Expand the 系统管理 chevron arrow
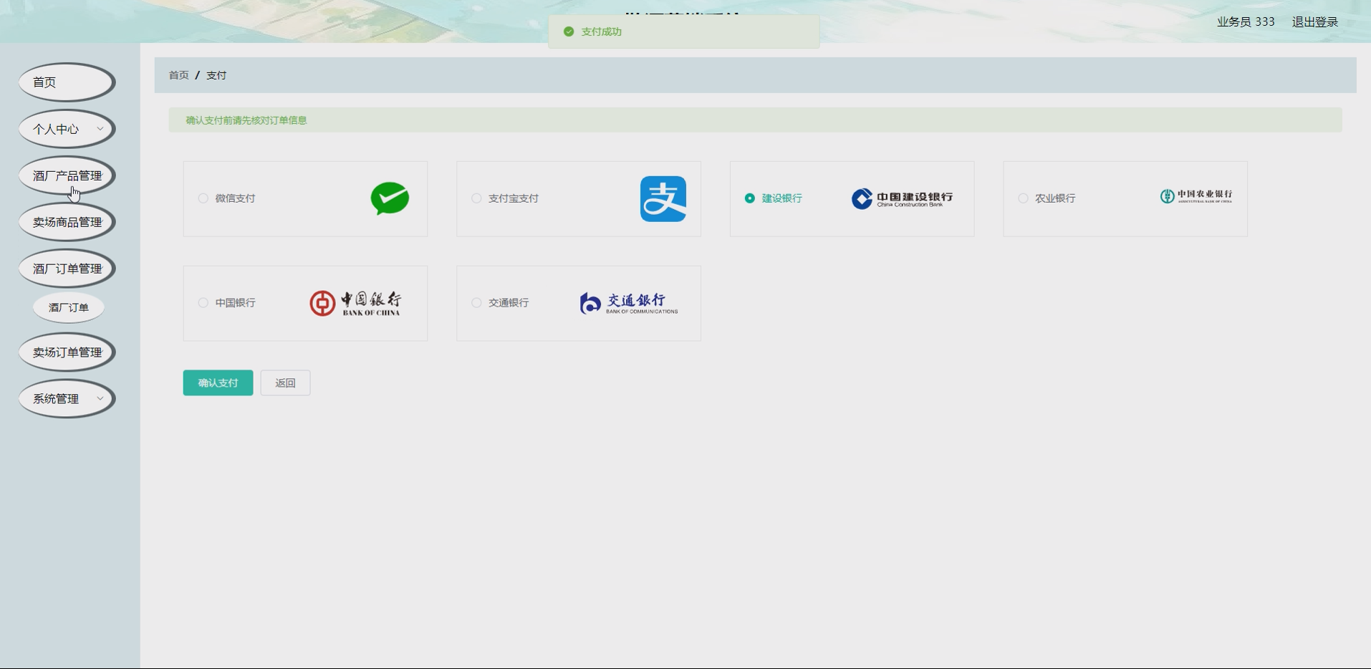This screenshot has height=669, width=1371. [100, 398]
